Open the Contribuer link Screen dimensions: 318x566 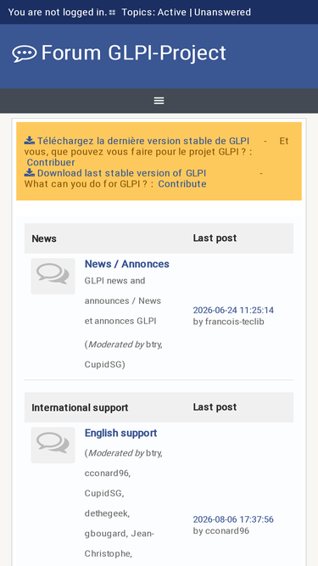[x=51, y=162]
